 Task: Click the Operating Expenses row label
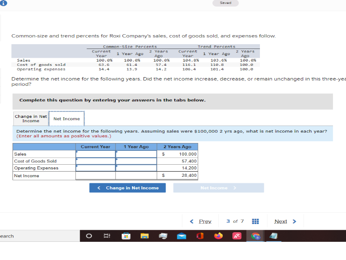click(36, 168)
